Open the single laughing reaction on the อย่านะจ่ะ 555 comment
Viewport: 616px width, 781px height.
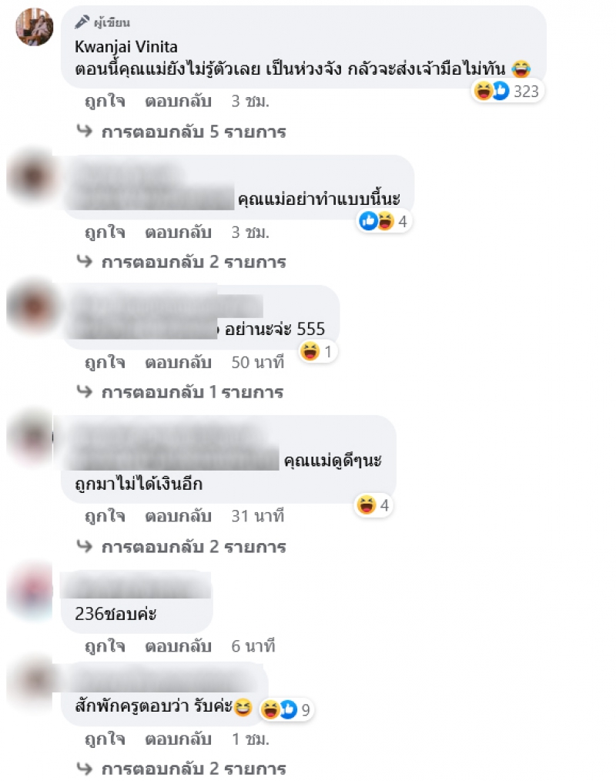pos(317,352)
